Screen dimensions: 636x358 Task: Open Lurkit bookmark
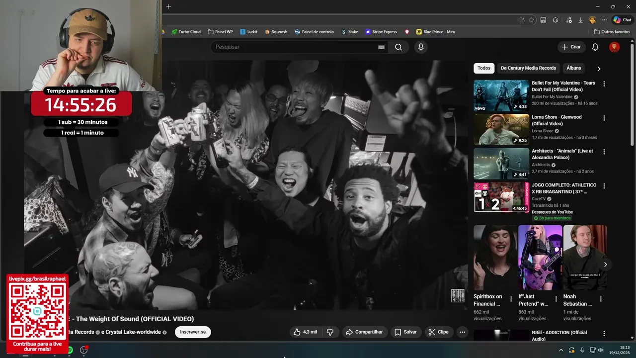[x=248, y=32]
